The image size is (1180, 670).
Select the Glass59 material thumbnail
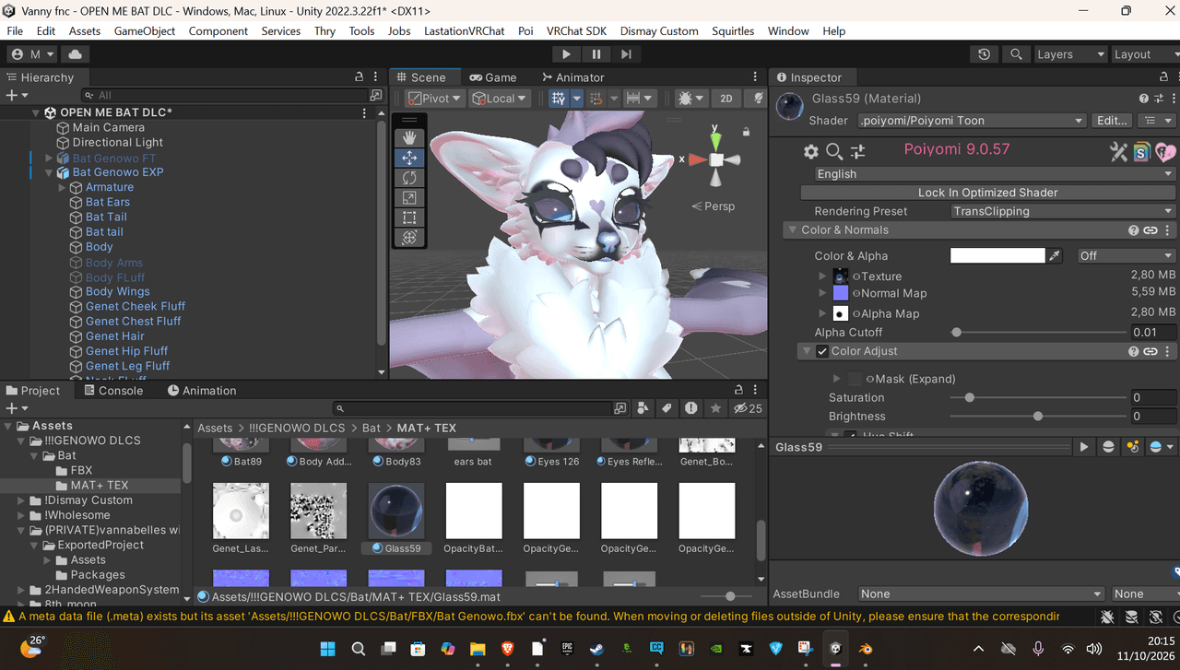(396, 511)
